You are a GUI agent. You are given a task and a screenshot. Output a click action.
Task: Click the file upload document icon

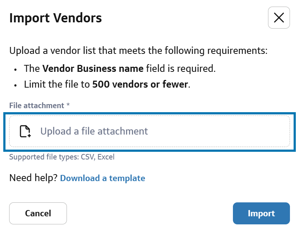click(x=25, y=131)
